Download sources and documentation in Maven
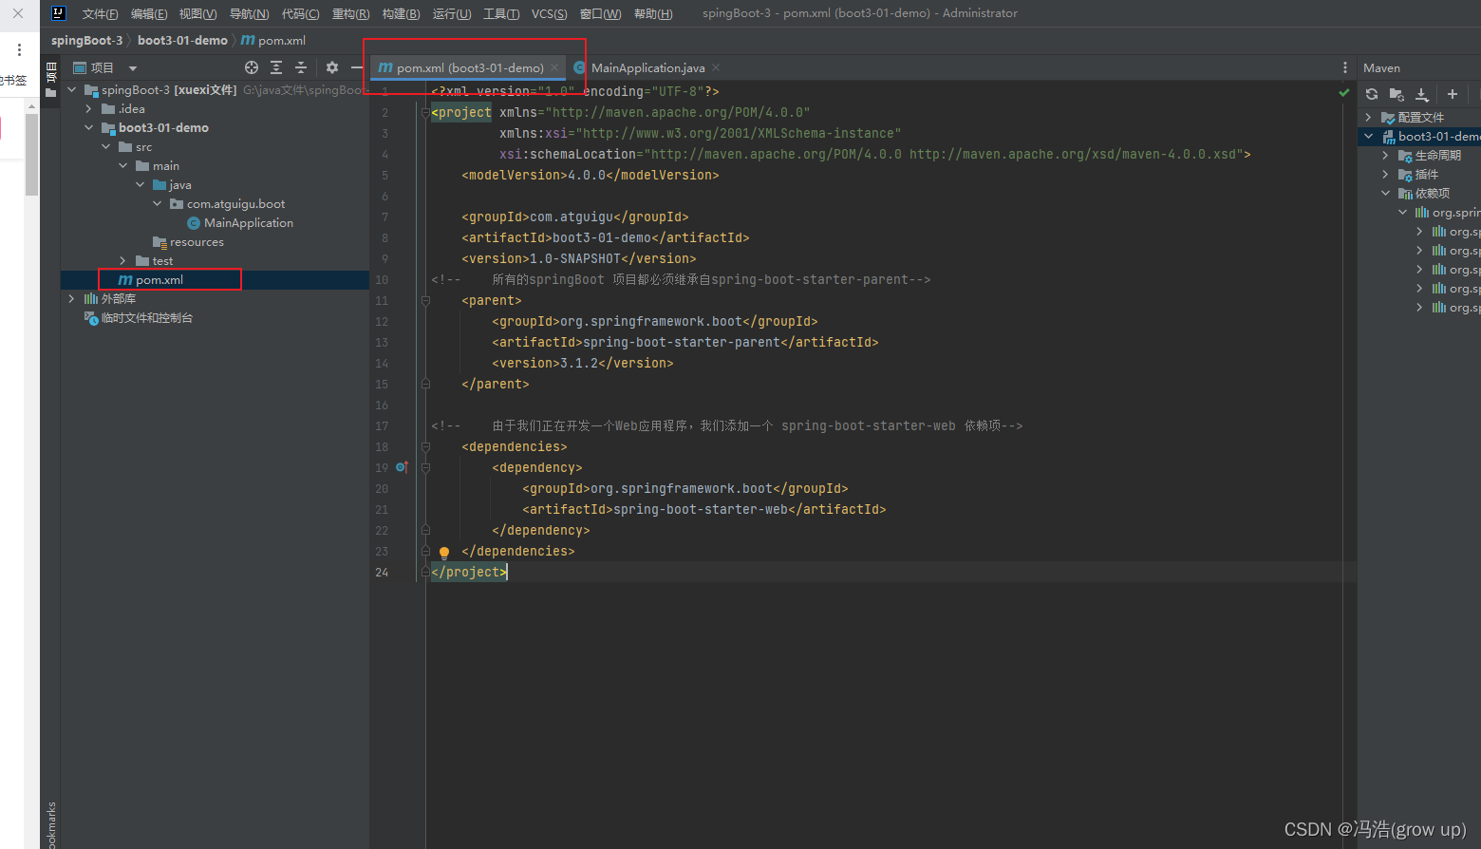This screenshot has width=1481, height=849. 1422,94
